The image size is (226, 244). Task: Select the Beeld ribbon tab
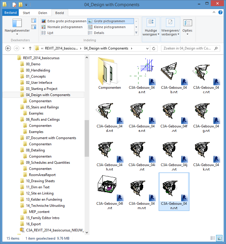point(59,13)
